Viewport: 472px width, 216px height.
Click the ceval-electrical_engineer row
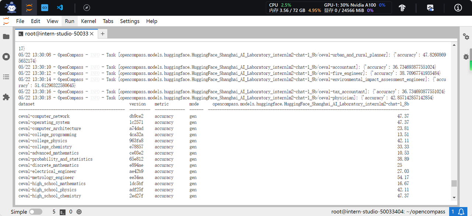(x=214, y=172)
